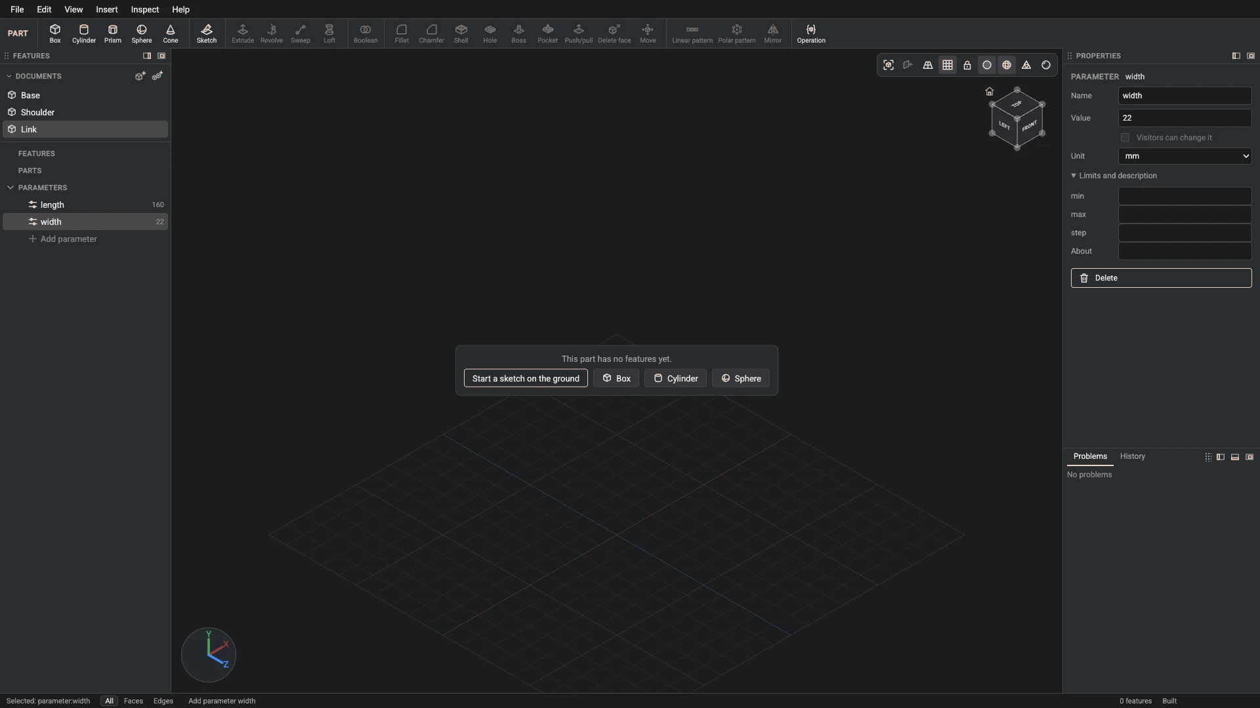Choose the Fillet tool
Screen dimensions: 1260x708
[402, 33]
